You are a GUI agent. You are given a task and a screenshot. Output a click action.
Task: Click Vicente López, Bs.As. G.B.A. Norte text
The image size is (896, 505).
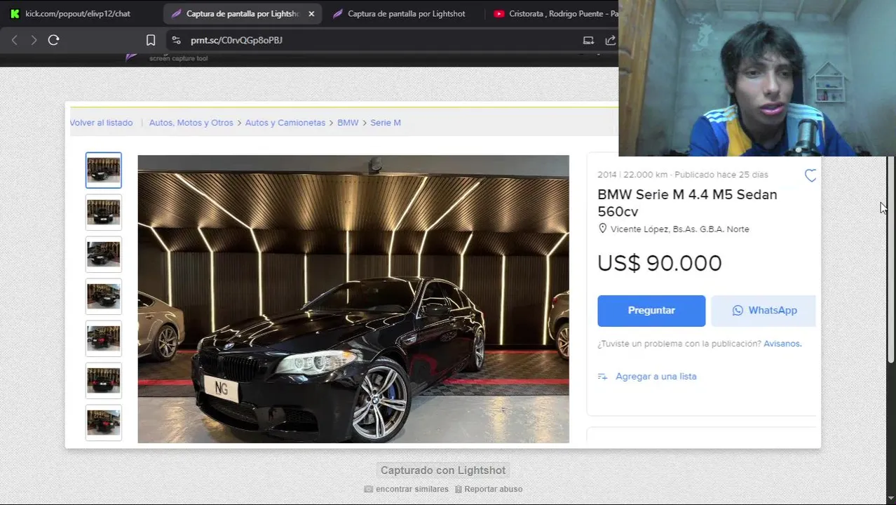click(x=680, y=229)
